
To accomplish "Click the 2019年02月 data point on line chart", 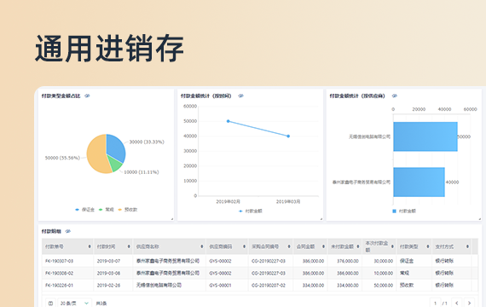I will pos(229,121).
